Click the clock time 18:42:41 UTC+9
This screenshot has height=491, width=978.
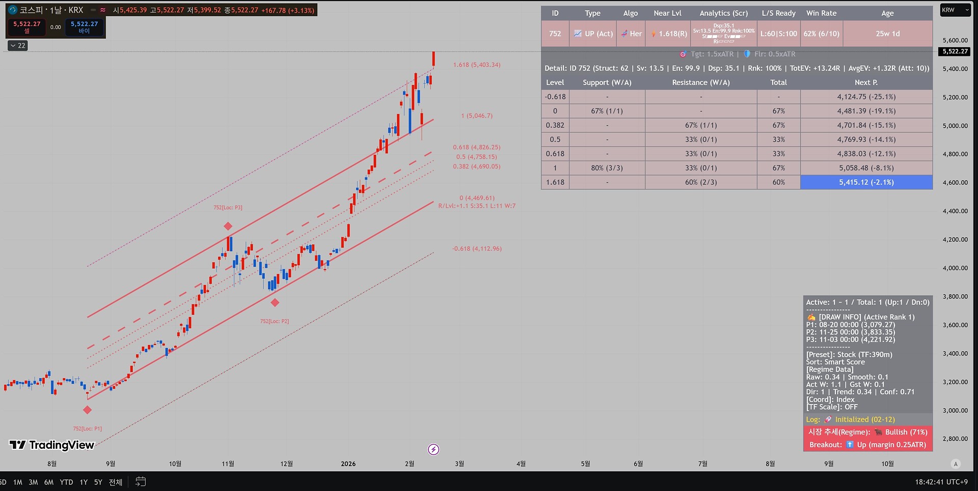pos(941,482)
